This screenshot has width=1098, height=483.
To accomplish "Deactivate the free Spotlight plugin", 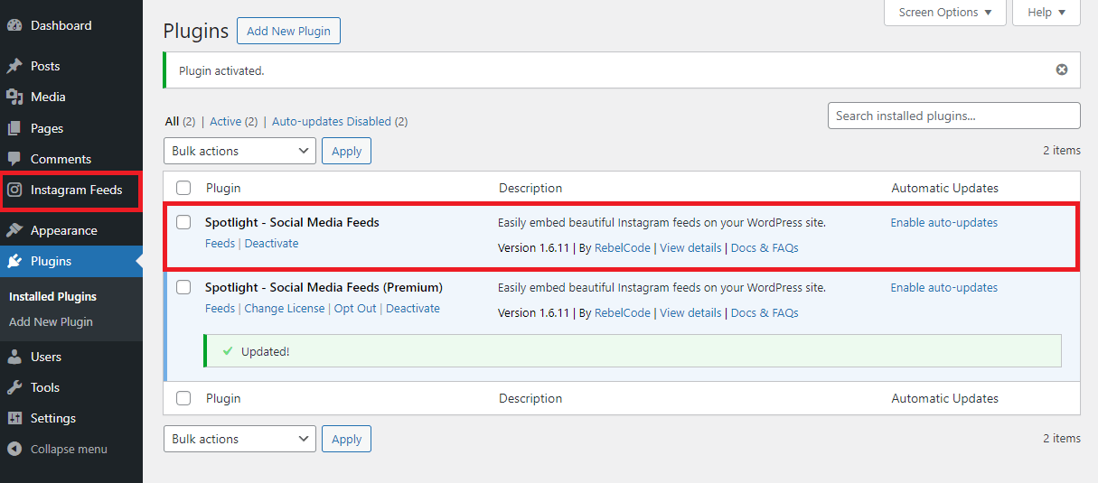I will pyautogui.click(x=271, y=244).
